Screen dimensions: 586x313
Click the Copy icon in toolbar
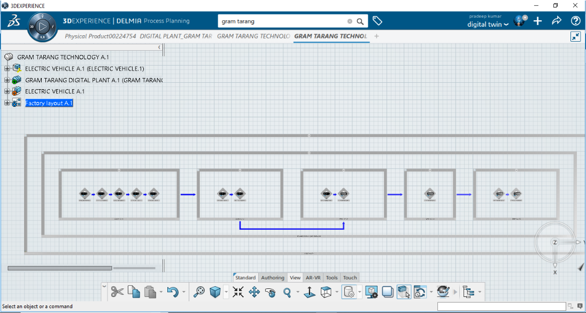[134, 292]
